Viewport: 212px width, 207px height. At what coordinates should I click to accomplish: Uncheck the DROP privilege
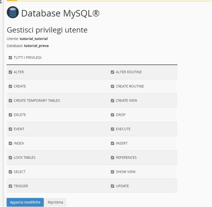[x=112, y=115]
